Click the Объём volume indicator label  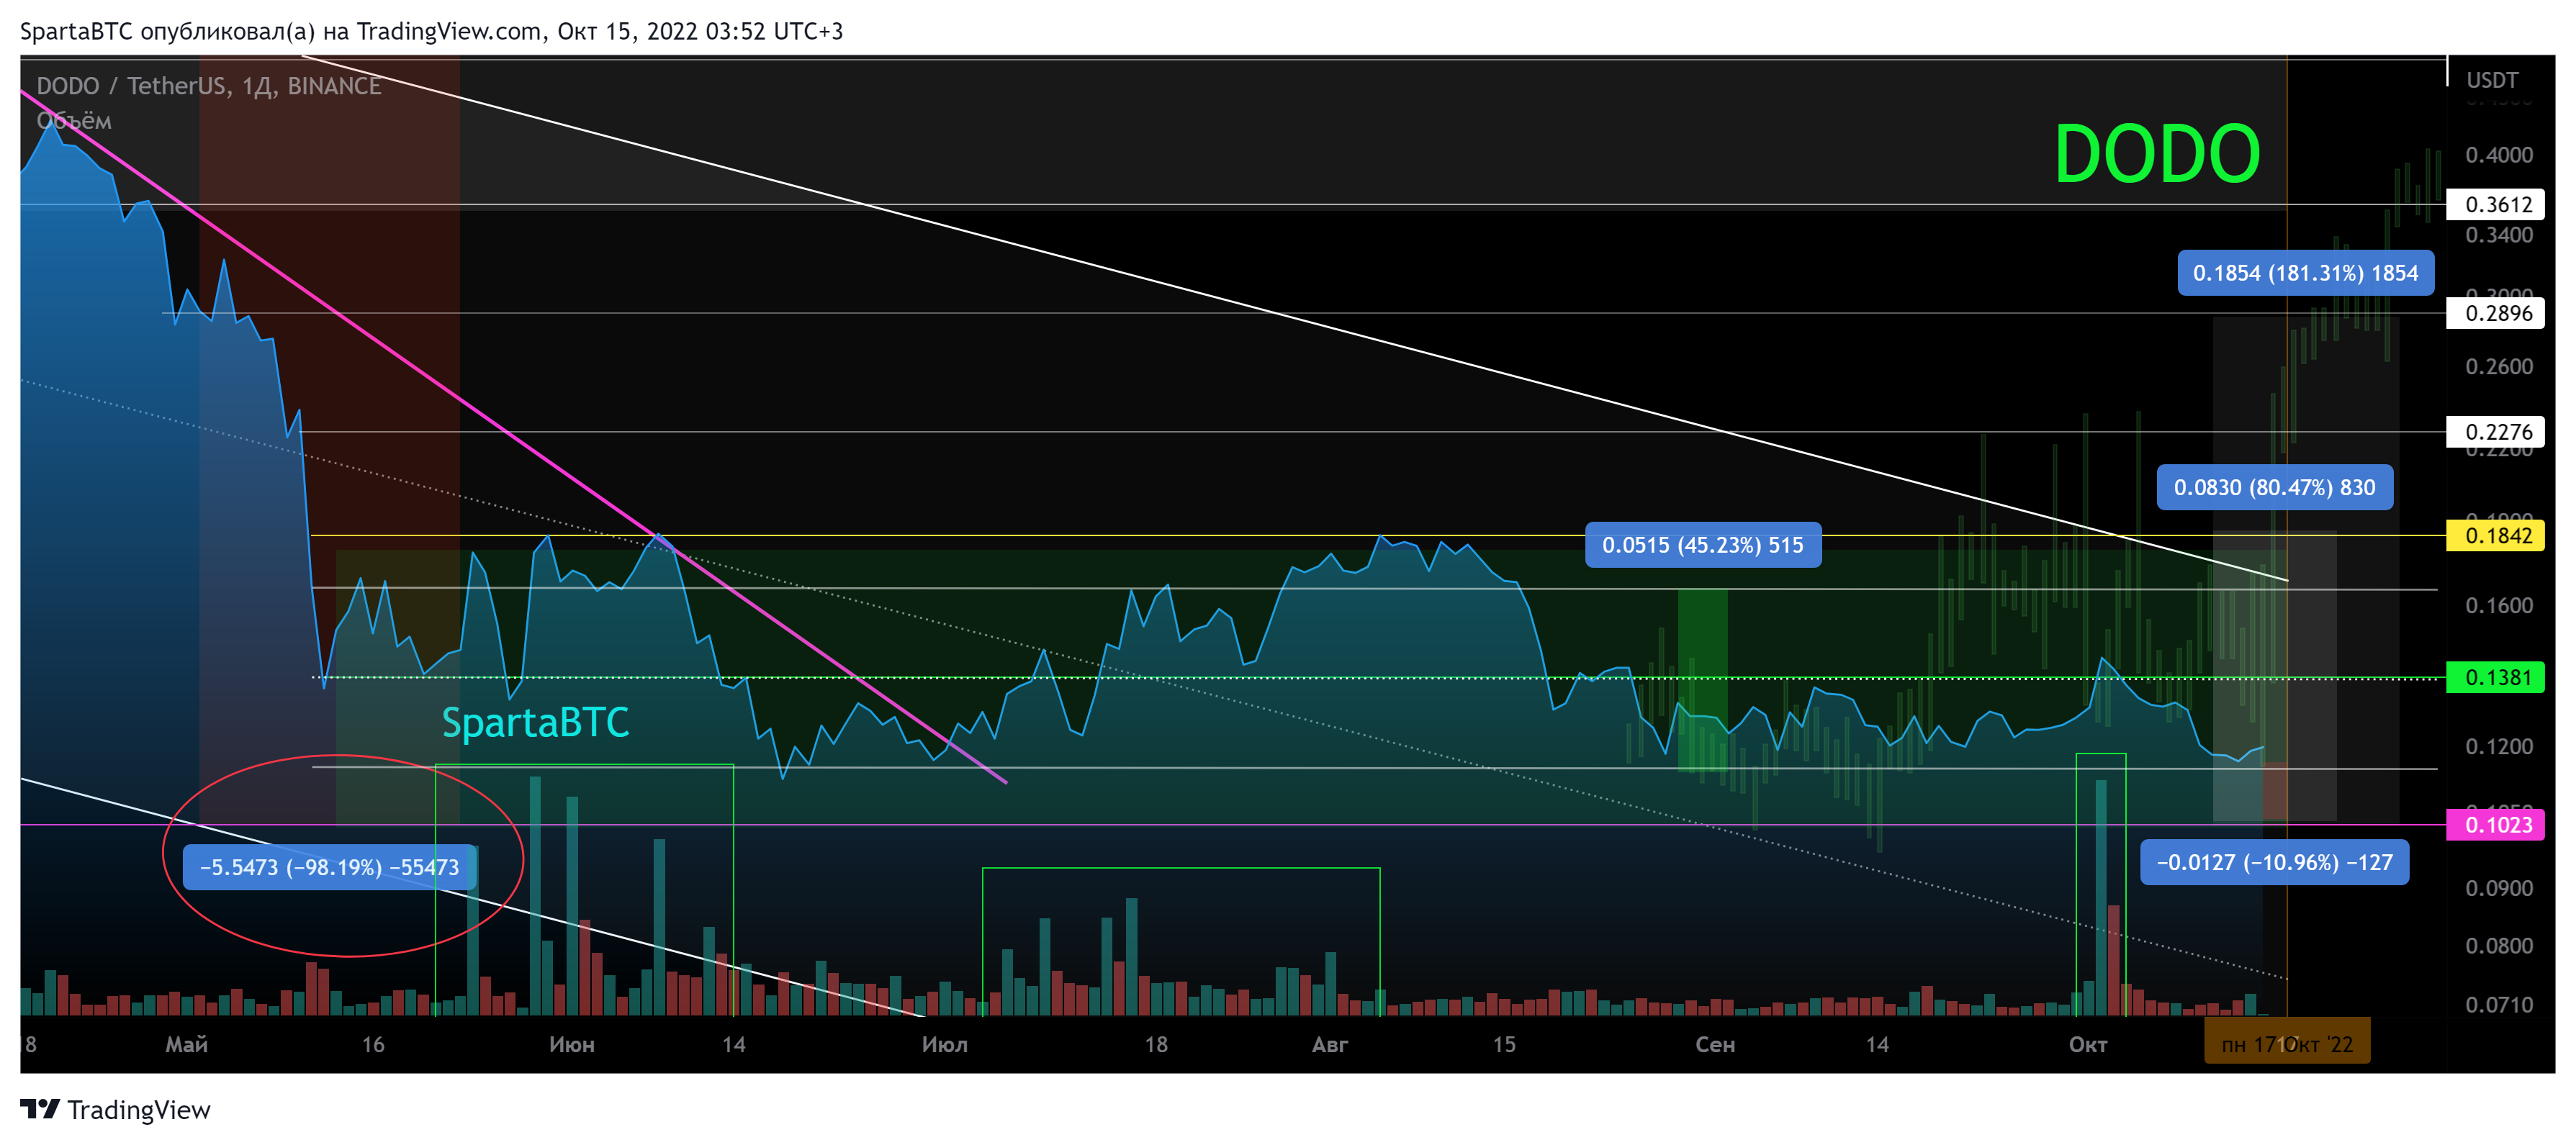(x=74, y=121)
